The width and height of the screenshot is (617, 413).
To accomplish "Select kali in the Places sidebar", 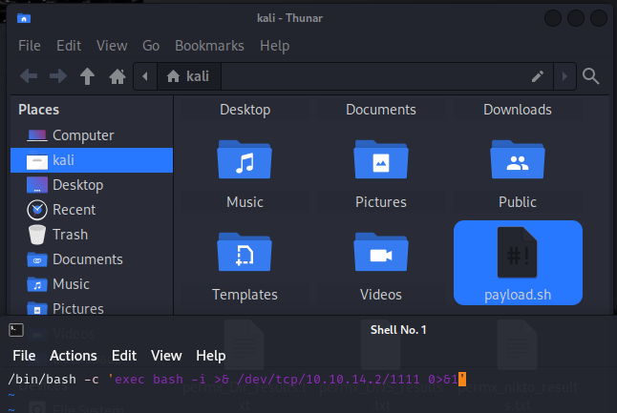I will [92, 160].
